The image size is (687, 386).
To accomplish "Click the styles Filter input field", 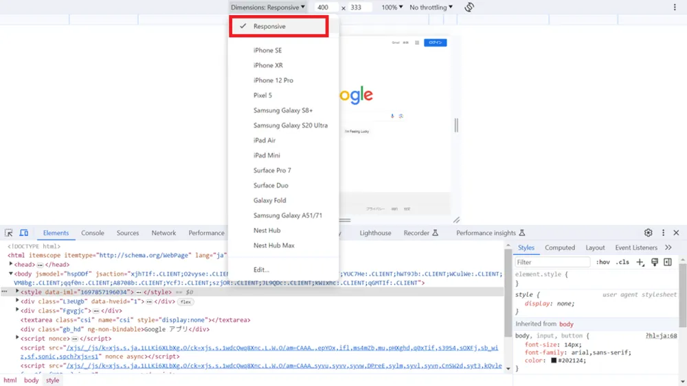I will 552,263.
